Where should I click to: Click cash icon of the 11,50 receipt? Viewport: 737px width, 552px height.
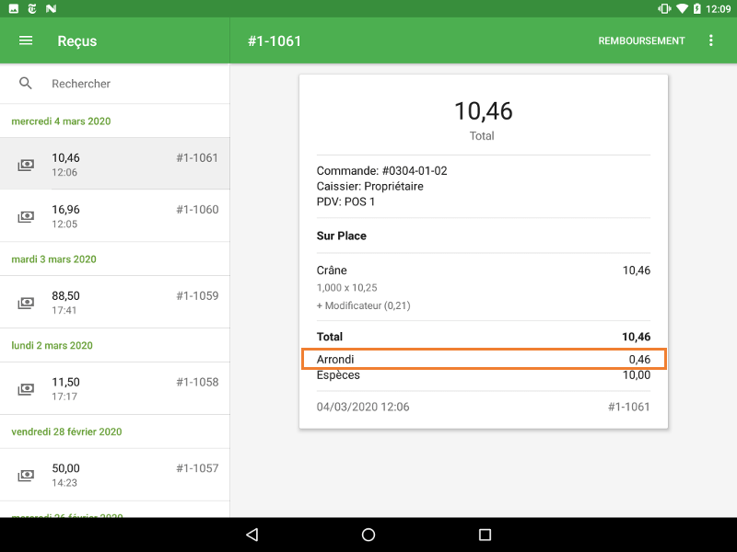[x=26, y=389]
